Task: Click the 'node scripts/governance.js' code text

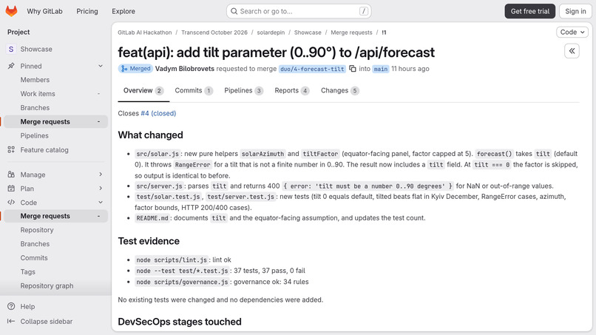Action: point(182,282)
